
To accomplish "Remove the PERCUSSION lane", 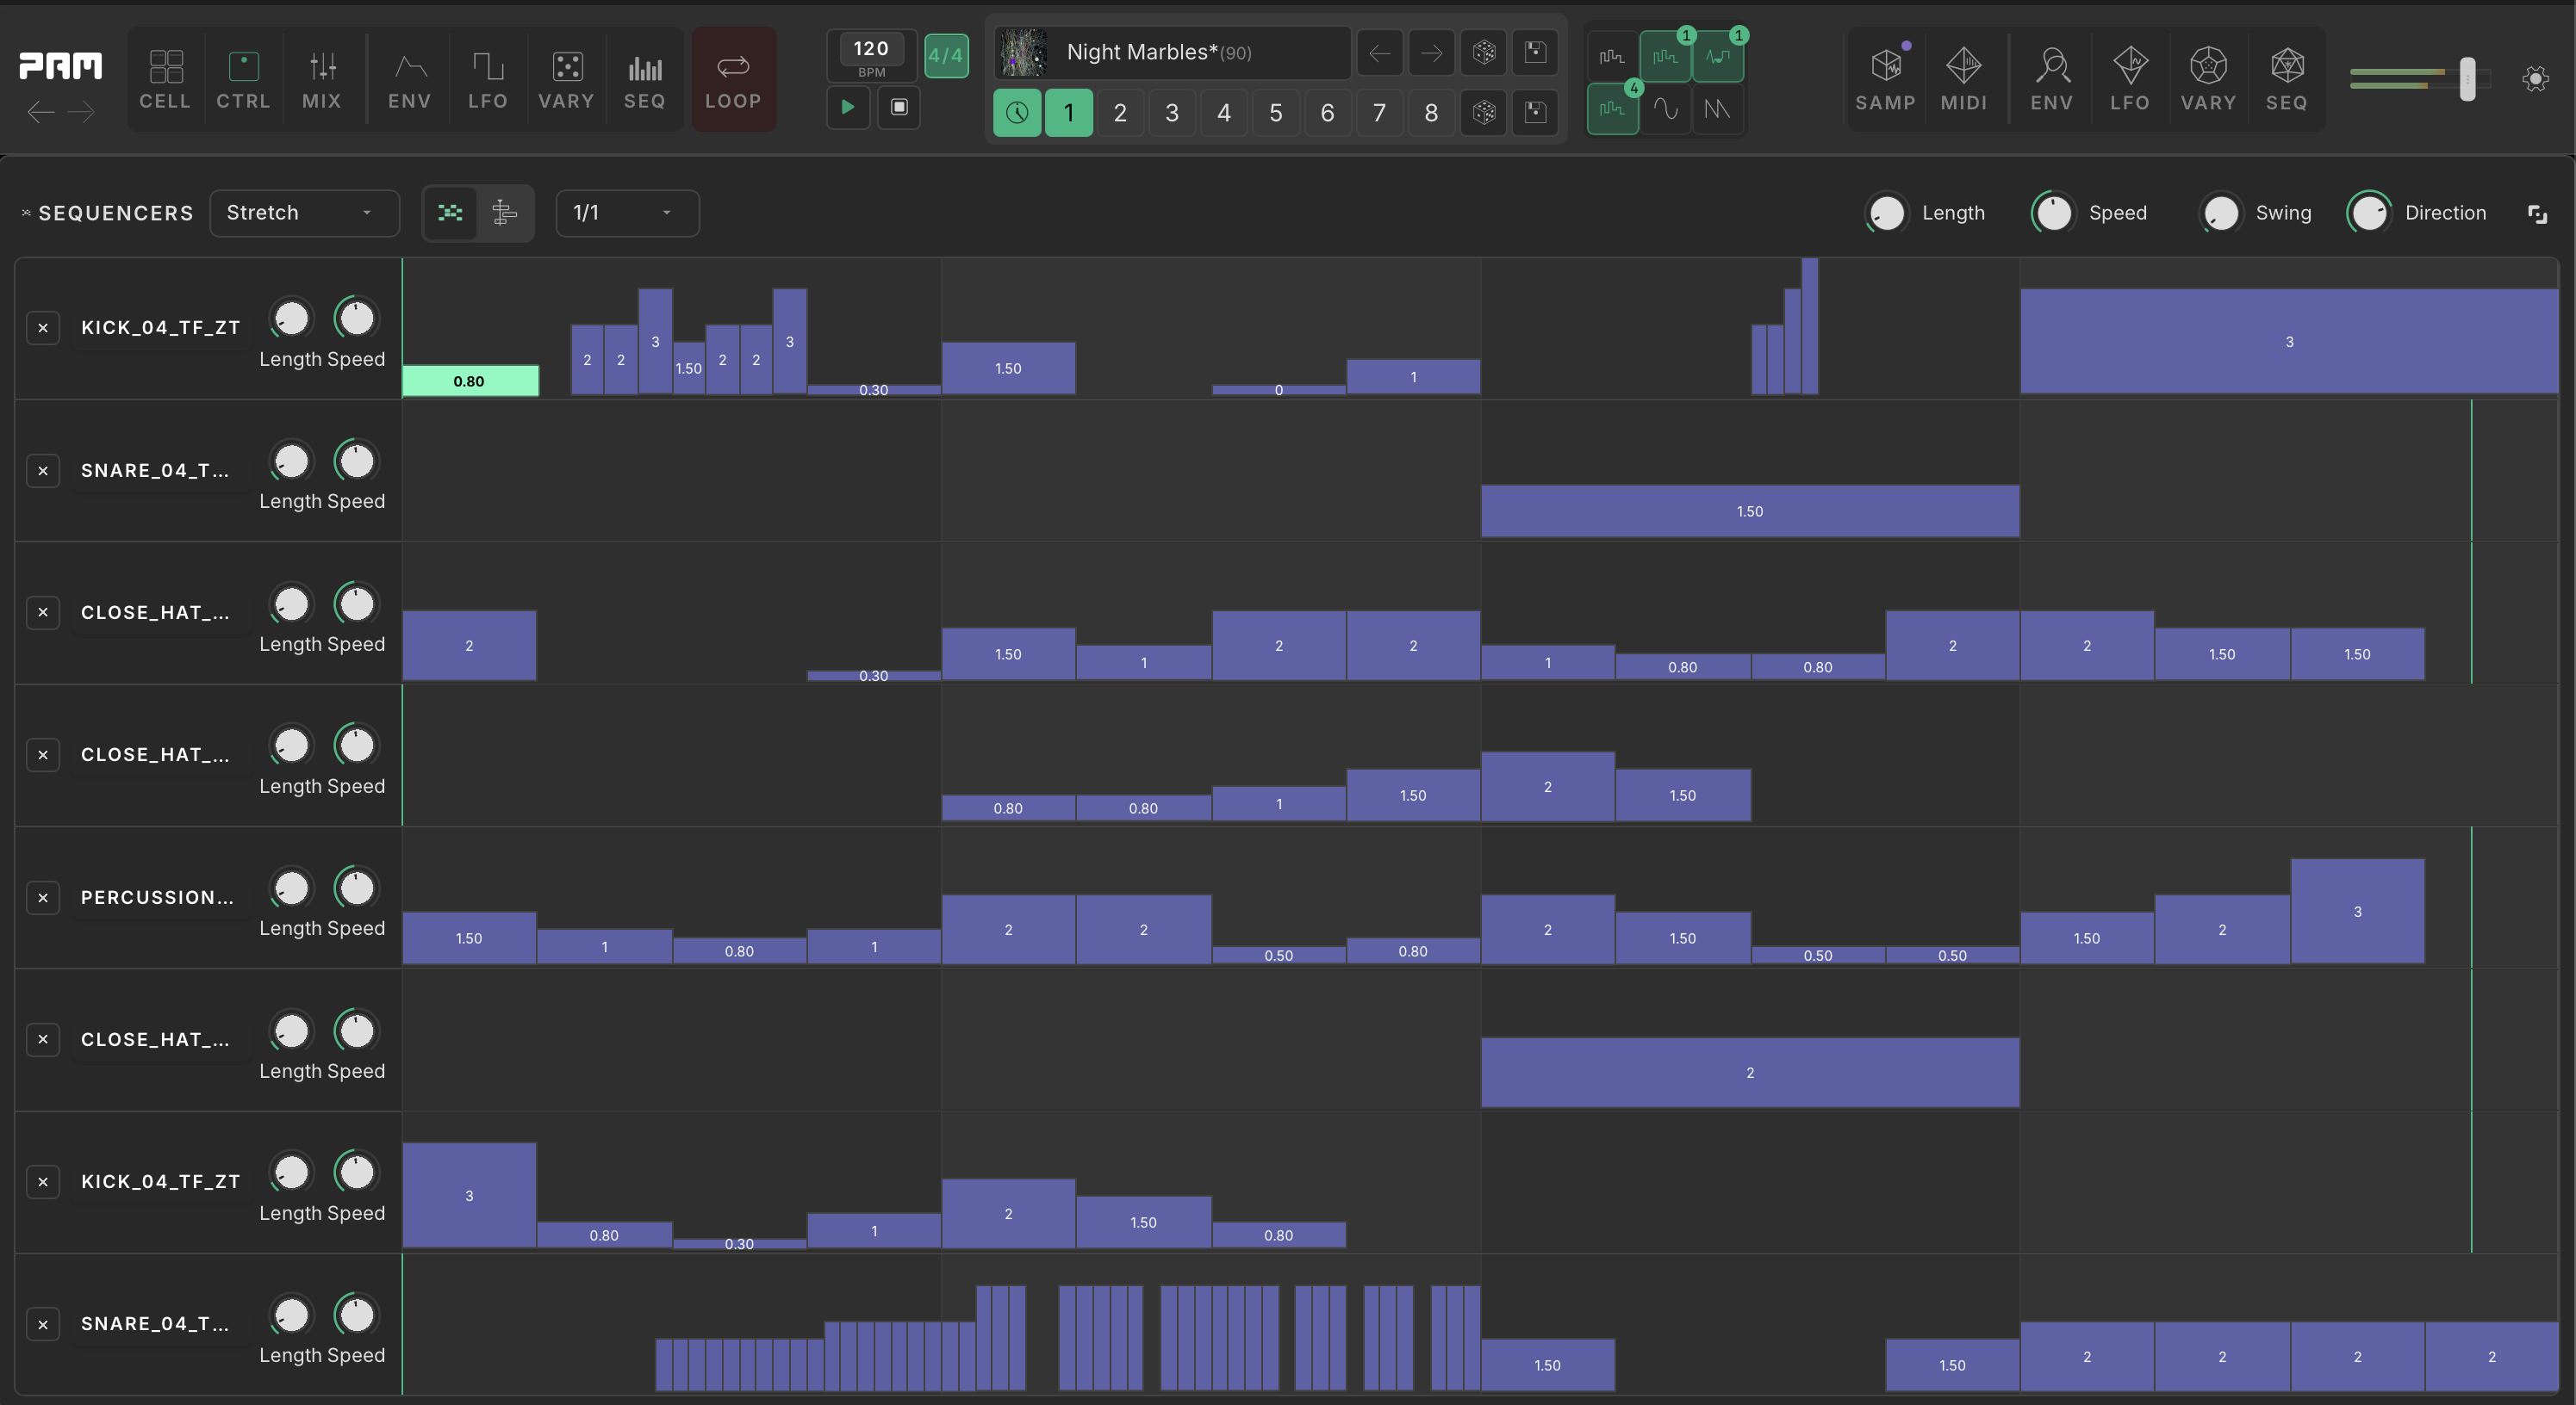I will pyautogui.click(x=43, y=897).
